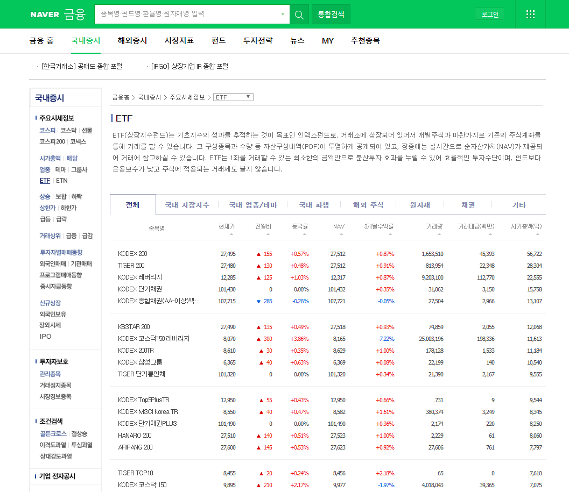Open the 뉴스 menu
The height and width of the screenshot is (492, 569).
297,41
